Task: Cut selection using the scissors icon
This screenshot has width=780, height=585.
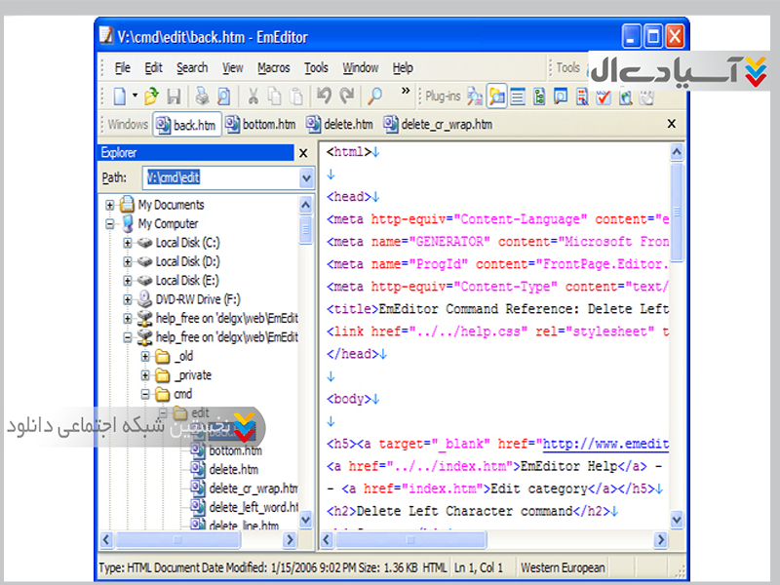Action: point(252,96)
